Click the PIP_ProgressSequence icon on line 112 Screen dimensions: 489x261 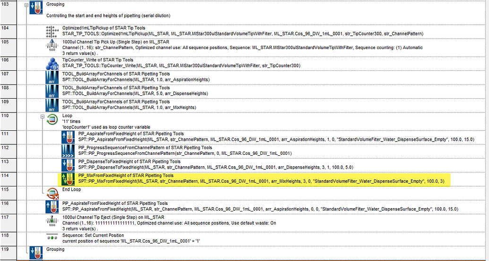69,151
